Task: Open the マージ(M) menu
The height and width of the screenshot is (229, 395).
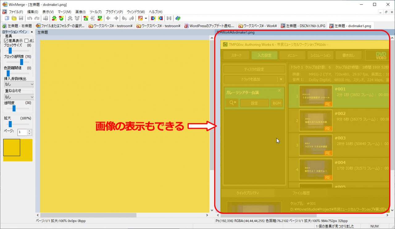Action: [x=64, y=12]
